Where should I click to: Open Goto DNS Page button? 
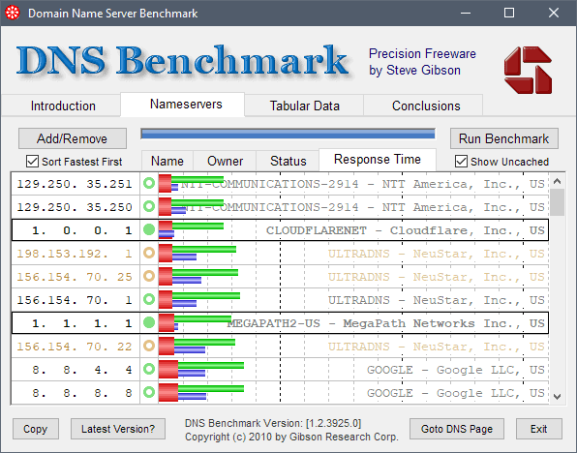click(457, 429)
